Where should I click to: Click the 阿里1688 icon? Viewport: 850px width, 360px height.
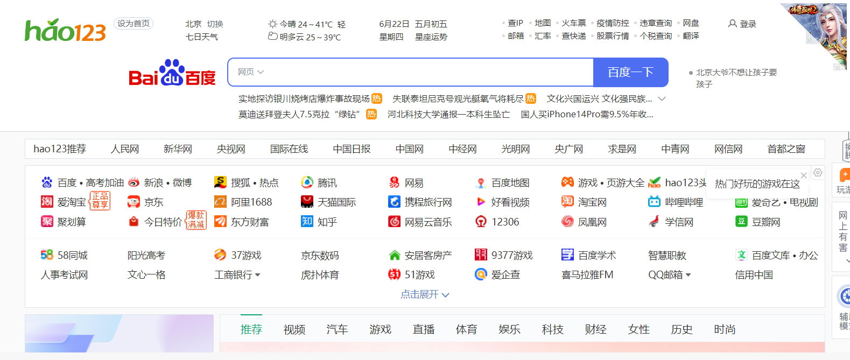pyautogui.click(x=220, y=202)
